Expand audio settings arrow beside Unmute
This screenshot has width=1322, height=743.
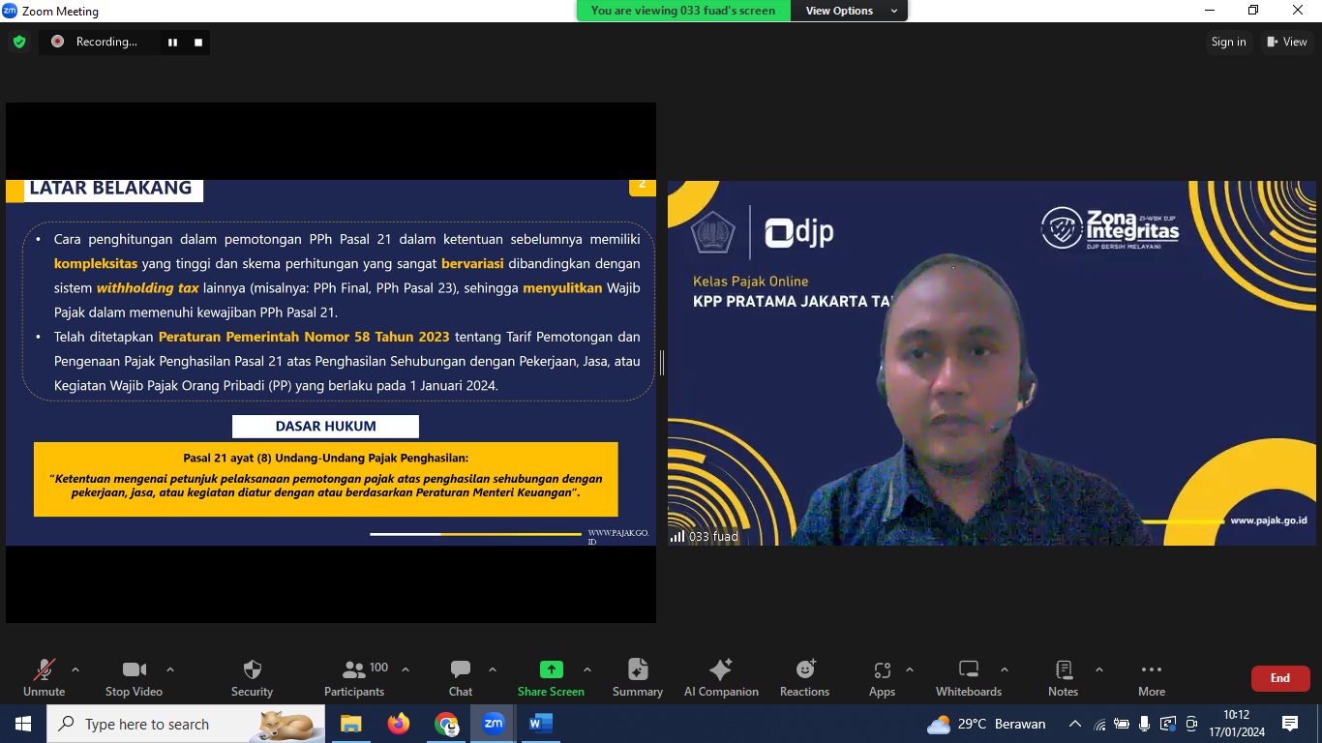pyautogui.click(x=75, y=669)
